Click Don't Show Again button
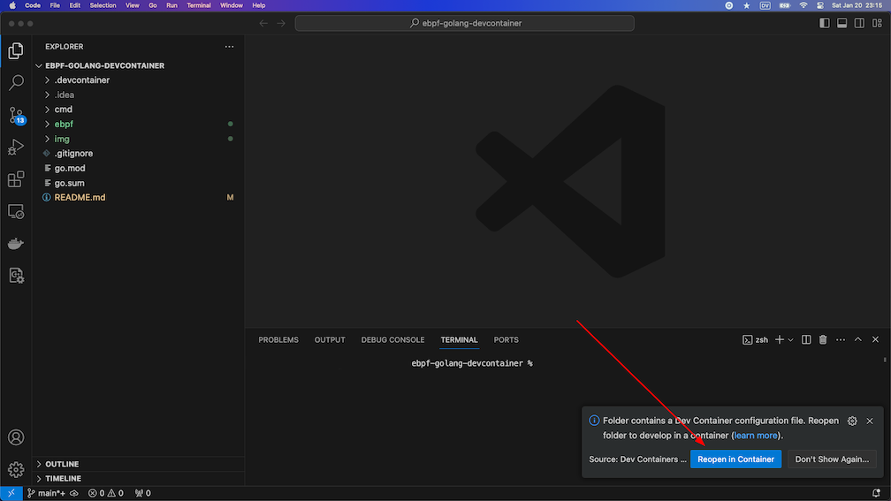The width and height of the screenshot is (891, 501). coord(832,459)
